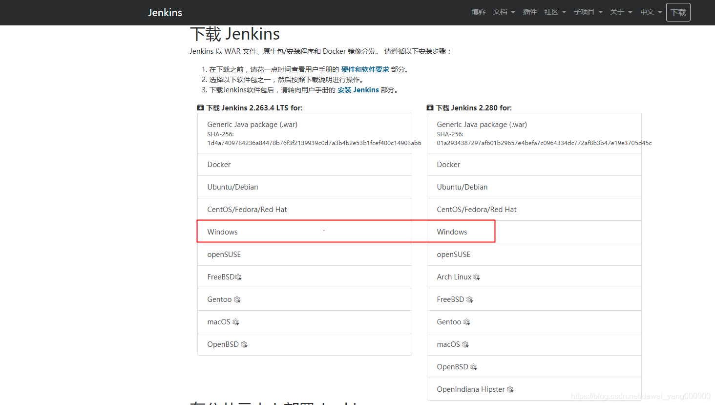
Task: Click the gear icon beside LTS Gentoo
Action: (237, 299)
